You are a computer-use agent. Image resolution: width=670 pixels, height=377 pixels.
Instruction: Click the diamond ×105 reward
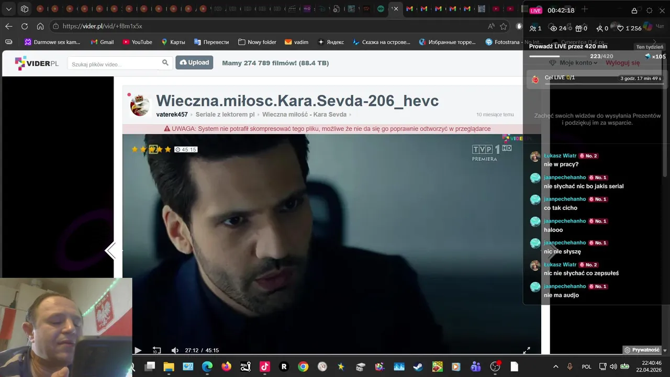655,57
